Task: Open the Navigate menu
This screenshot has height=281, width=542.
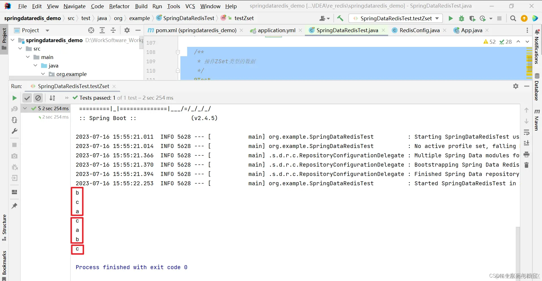Action: [75, 6]
